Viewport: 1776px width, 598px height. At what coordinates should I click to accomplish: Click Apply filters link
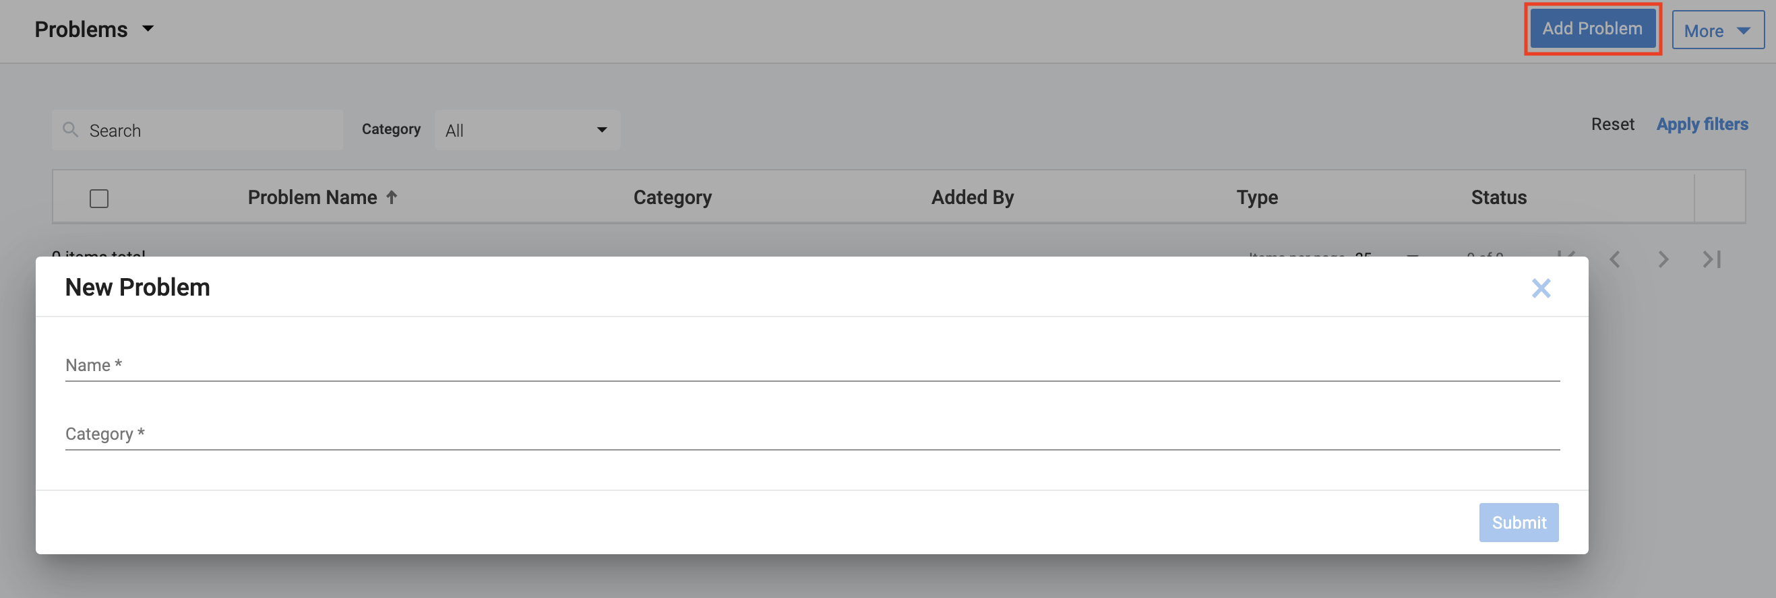pyautogui.click(x=1702, y=124)
